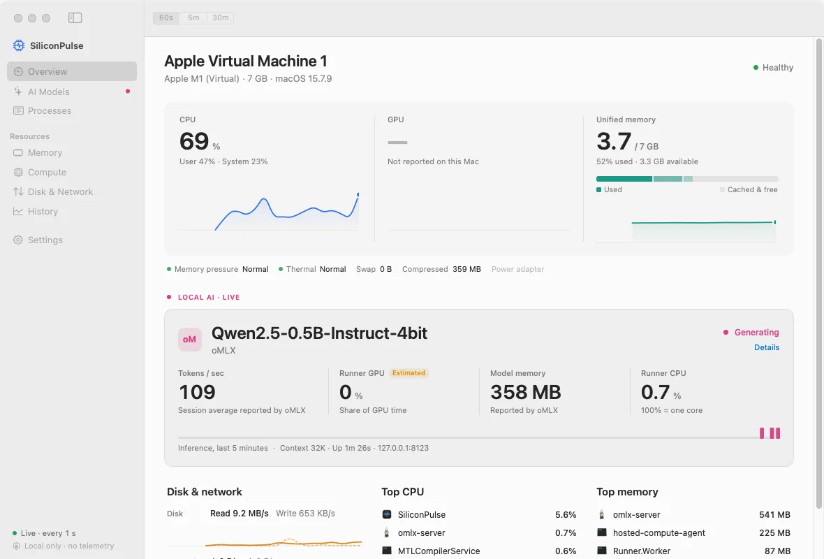The width and height of the screenshot is (824, 559).
Task: Click the Estimated badge next to Runner GPU
Action: click(x=409, y=373)
